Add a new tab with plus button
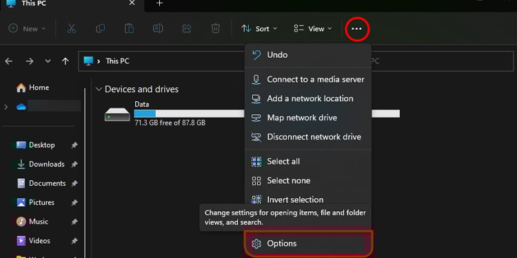Image resolution: width=517 pixels, height=258 pixels. pyautogui.click(x=160, y=3)
